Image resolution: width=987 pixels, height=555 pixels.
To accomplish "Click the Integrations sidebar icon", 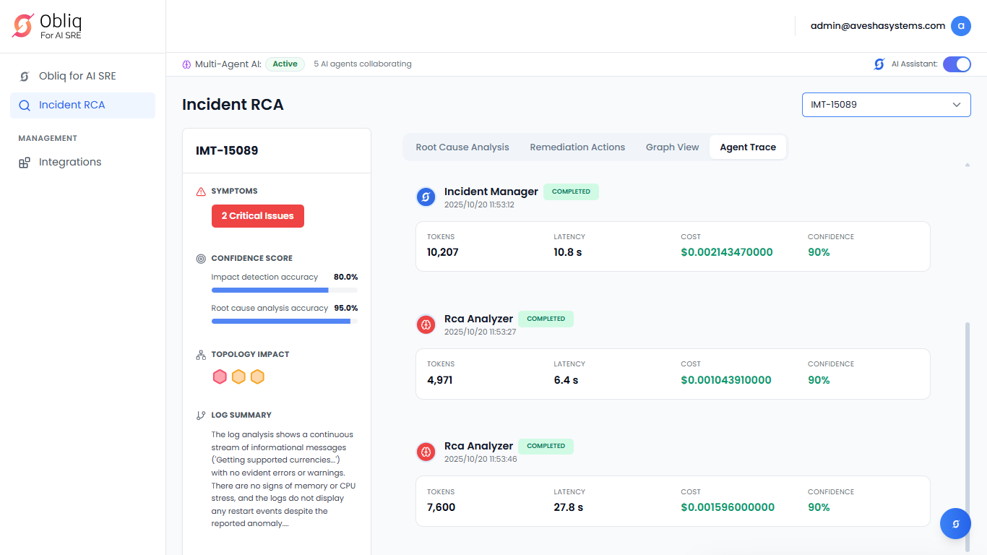I will tap(25, 163).
